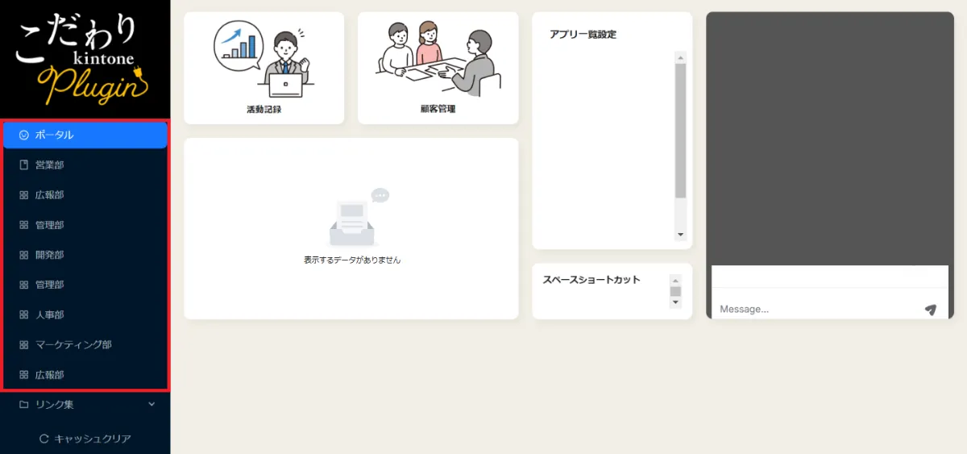Screen dimensions: 967x454
Task: Click the 表示するデータがありません message
Action: tap(352, 260)
